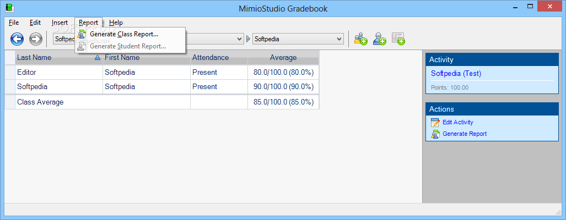Click the Edit Activity link

tap(458, 123)
